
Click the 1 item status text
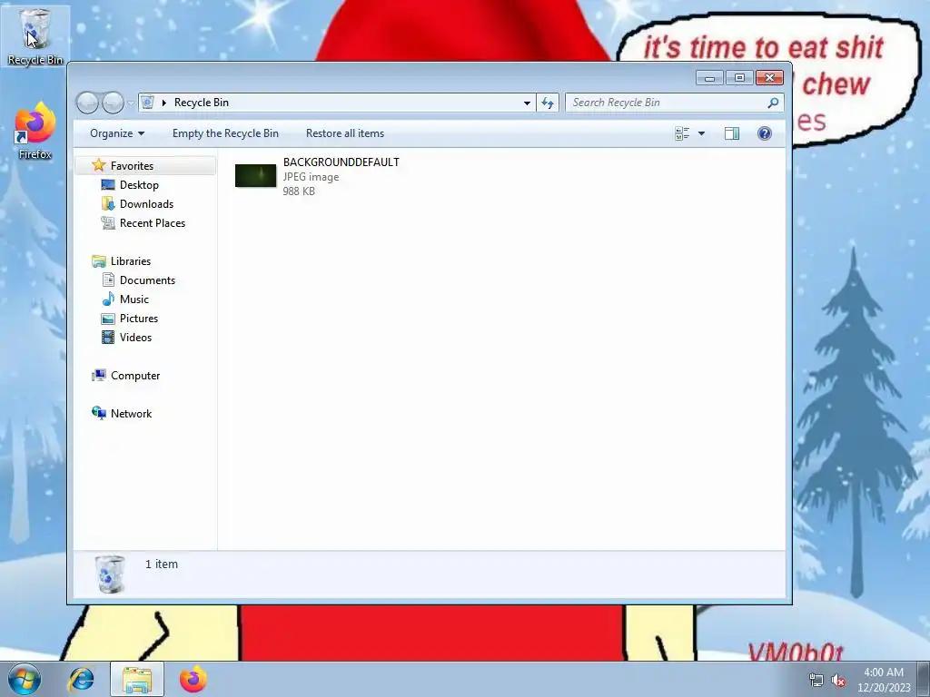click(162, 564)
